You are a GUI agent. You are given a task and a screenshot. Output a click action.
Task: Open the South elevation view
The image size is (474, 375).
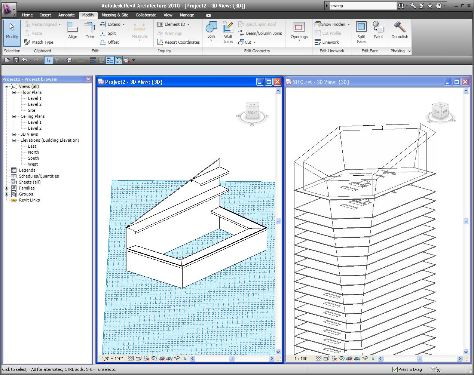click(33, 158)
